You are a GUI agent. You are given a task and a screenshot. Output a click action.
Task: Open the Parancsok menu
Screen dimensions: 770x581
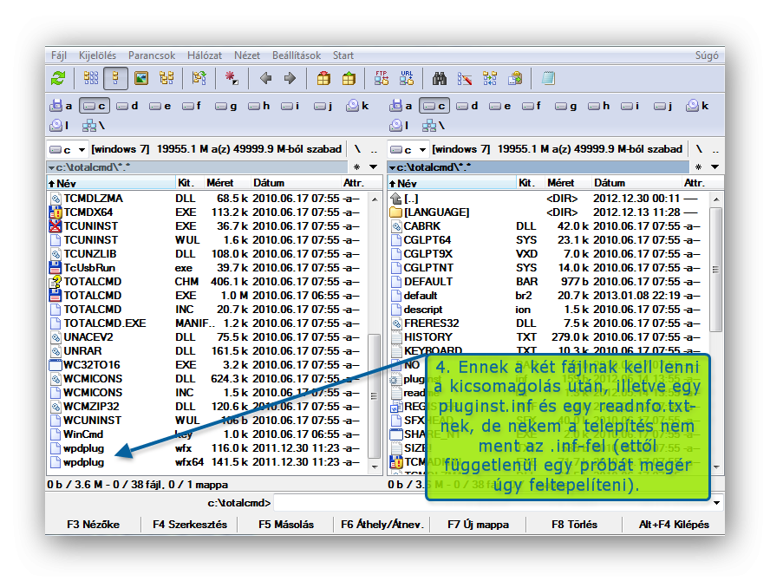152,55
